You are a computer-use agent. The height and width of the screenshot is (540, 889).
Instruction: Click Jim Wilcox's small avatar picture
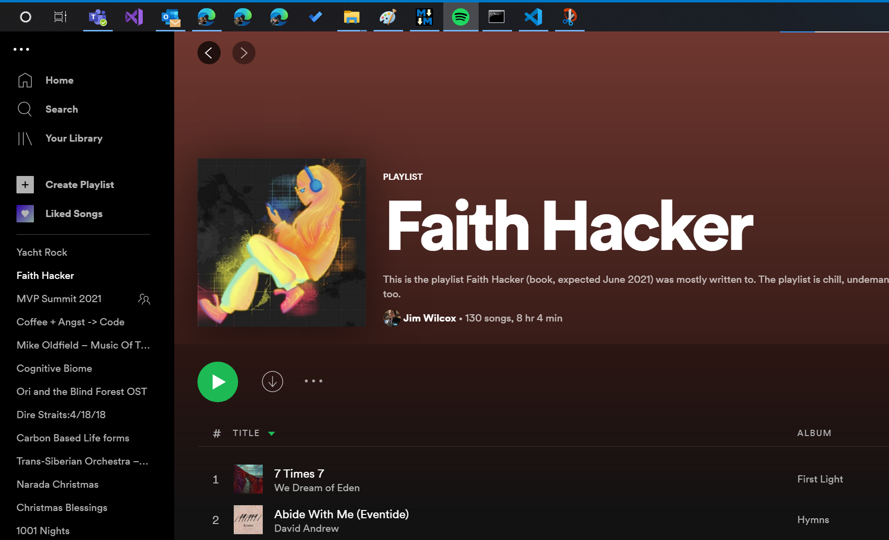point(392,318)
